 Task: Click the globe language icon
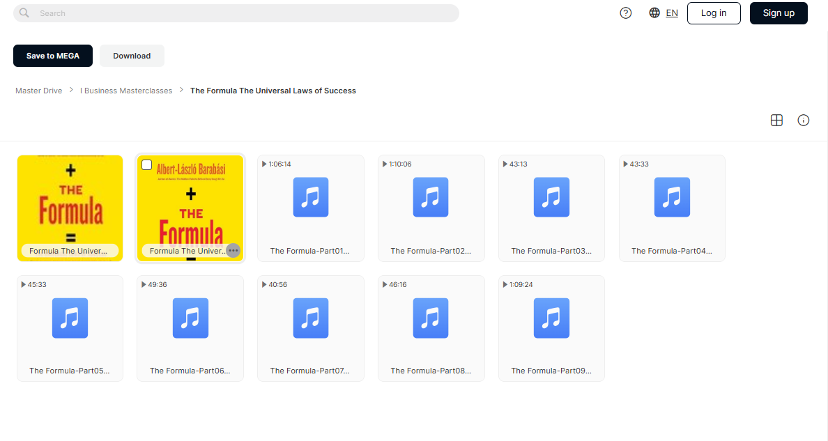coord(654,13)
